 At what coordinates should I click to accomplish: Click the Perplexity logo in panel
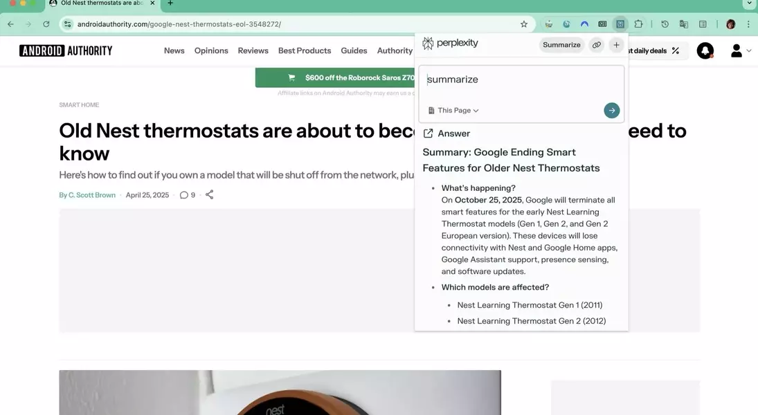tap(451, 44)
